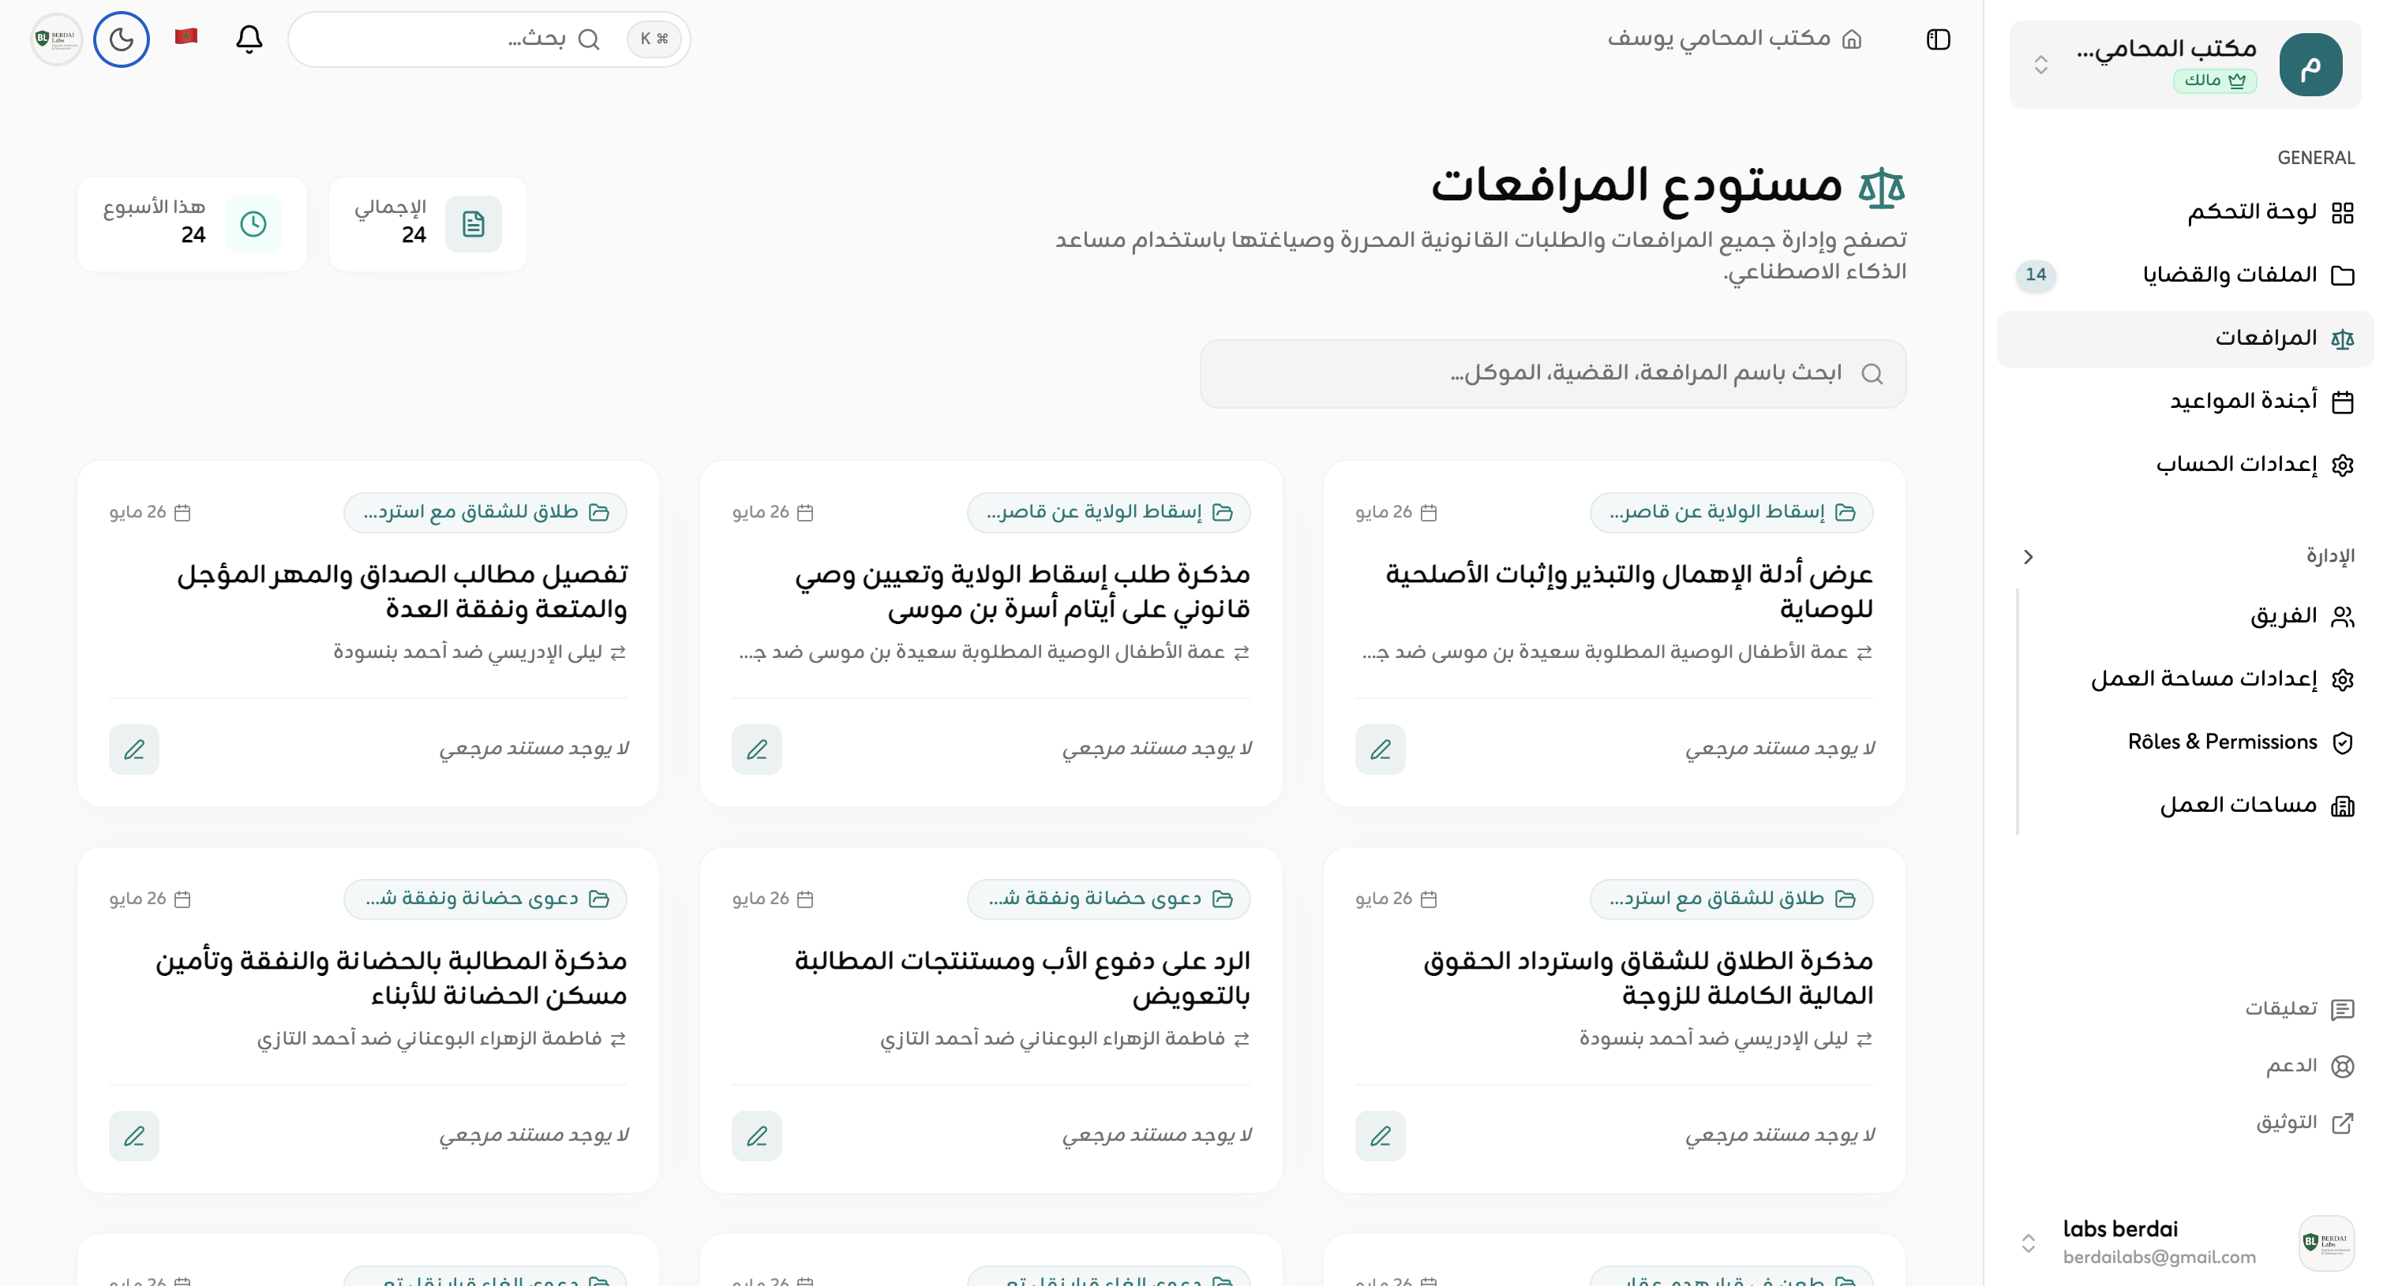The image size is (2387, 1286).
Task: Click the 14 badge on الملفات والقضايا
Action: click(x=2035, y=275)
